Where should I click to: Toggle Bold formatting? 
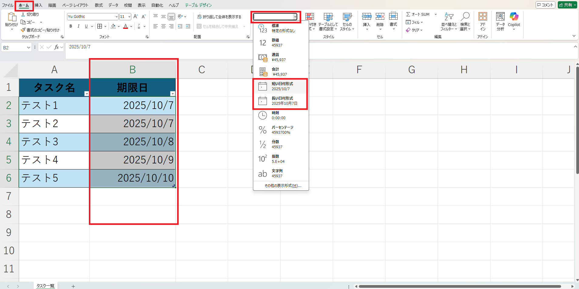pos(71,26)
